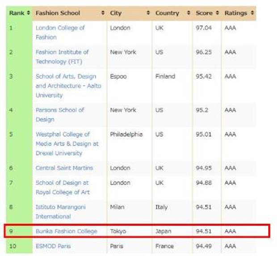Open Parsons School of Design link
Image resolution: width=277 pixels, height=256 pixels.
60,115
